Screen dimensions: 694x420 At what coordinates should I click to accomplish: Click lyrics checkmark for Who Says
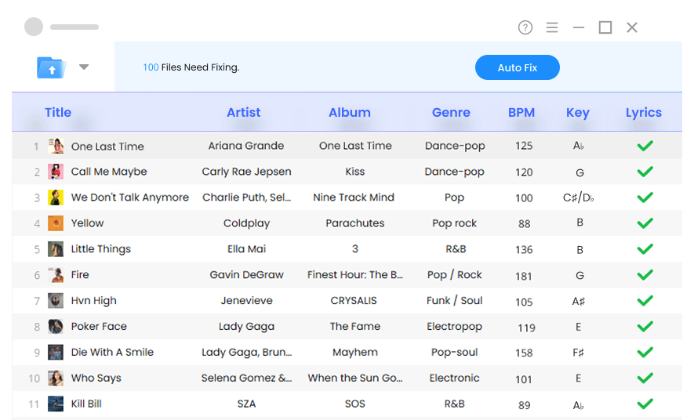pos(645,378)
